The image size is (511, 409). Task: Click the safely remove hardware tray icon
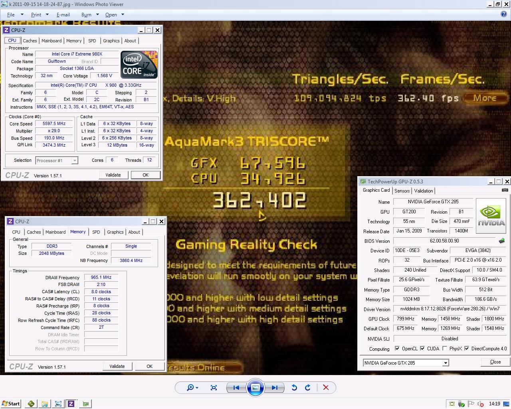coord(461,404)
